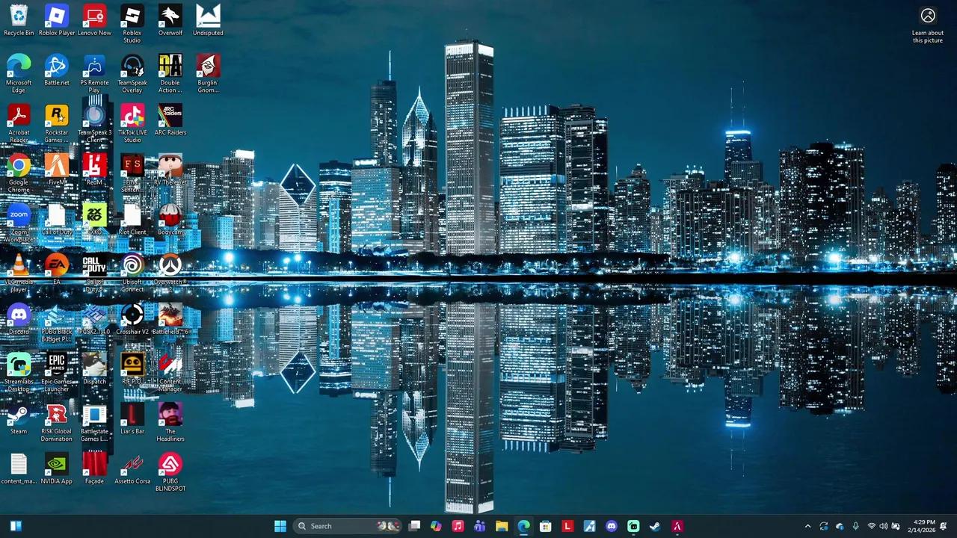Click Learn about this picture
957x538 pixels.
click(928, 25)
